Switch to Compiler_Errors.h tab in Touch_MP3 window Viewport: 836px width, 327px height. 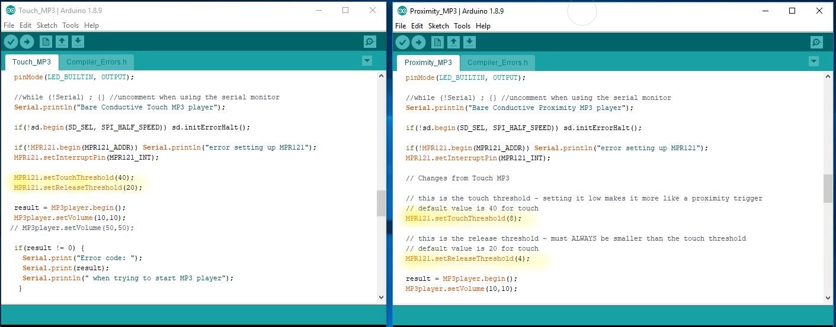click(97, 62)
